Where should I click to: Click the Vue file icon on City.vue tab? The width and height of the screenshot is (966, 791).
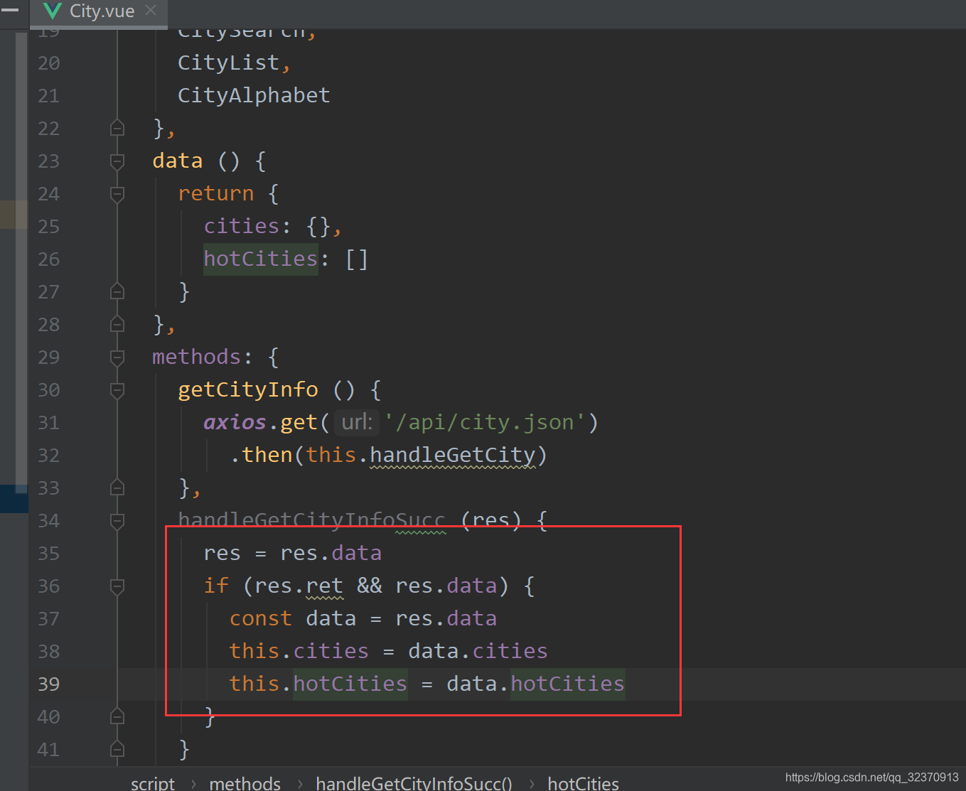tap(52, 11)
